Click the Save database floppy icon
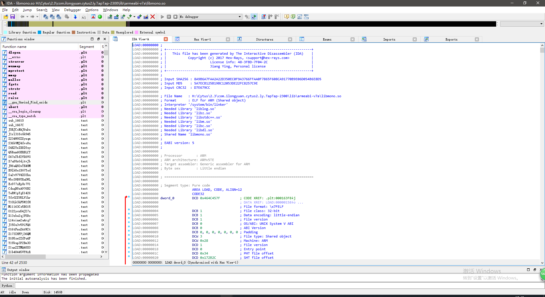Screen dimensions: 545x297 (x=12, y=17)
